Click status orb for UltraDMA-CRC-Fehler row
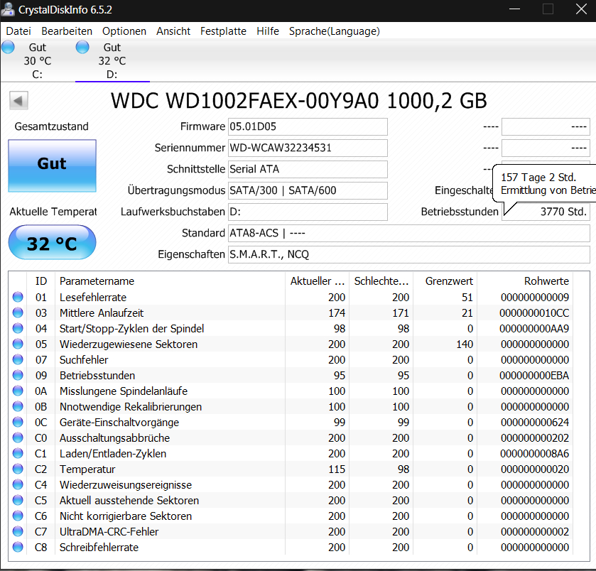 pos(18,531)
